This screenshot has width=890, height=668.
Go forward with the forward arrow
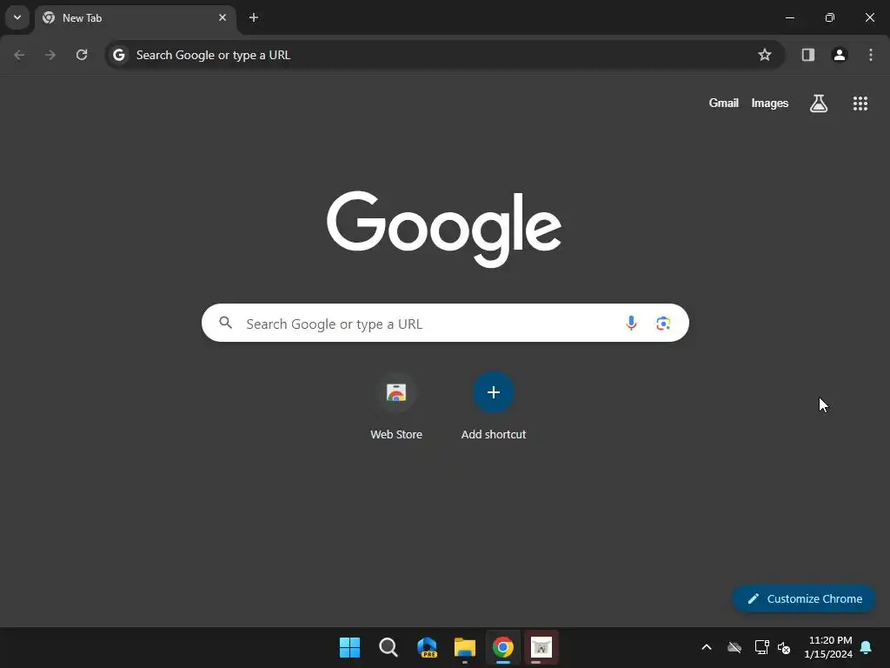tap(50, 55)
